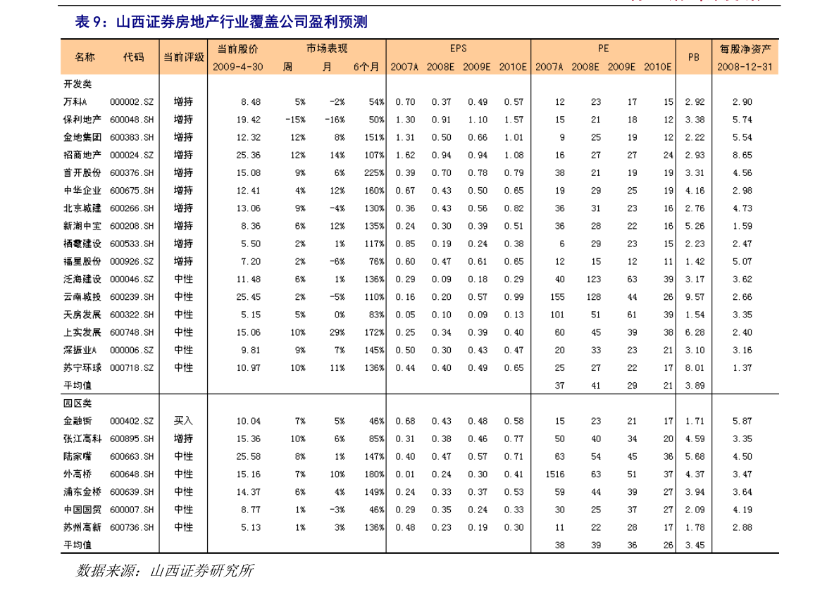Click the 2009-4-30 date header cell

click(237, 65)
